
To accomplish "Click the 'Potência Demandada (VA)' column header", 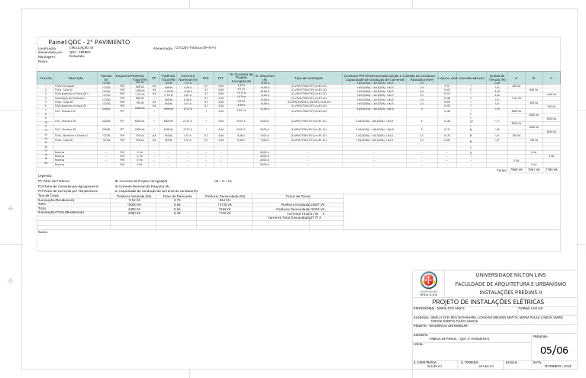I will (225, 197).
